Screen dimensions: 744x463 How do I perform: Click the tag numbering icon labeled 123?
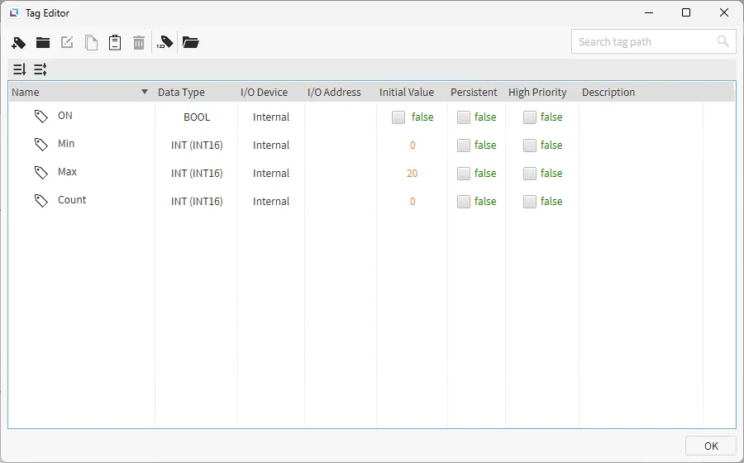point(165,42)
